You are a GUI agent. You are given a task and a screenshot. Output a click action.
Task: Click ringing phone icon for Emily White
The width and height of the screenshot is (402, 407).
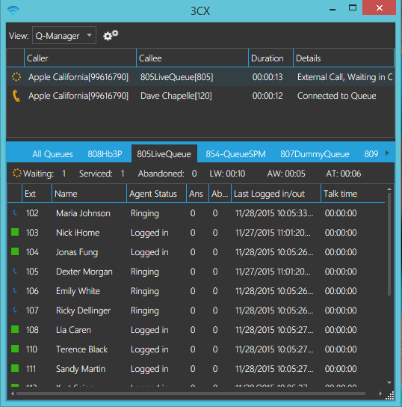click(15, 291)
